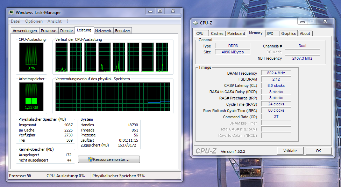
Task: Click the CPU-Auslastung 0 % meter
Action: (x=31, y=57)
